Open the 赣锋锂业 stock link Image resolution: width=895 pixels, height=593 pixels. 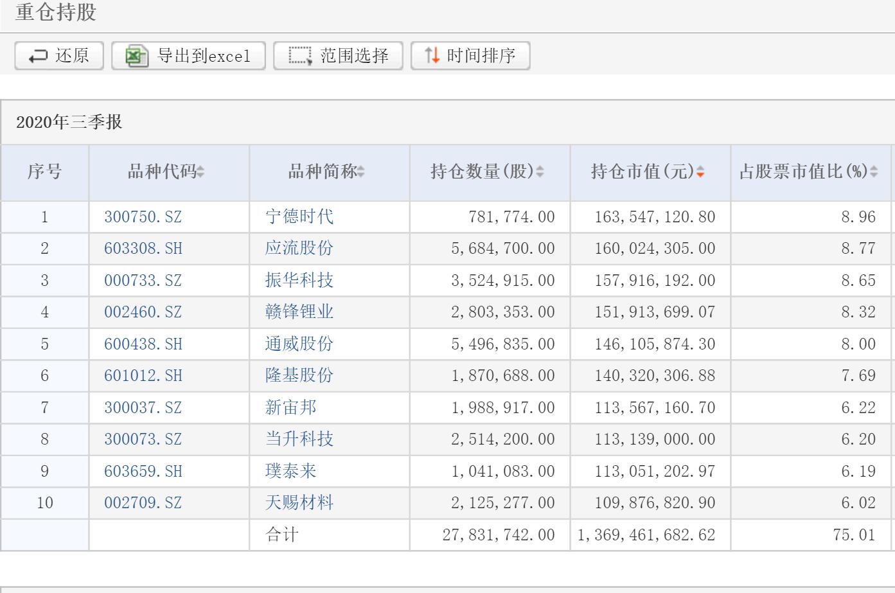[299, 312]
